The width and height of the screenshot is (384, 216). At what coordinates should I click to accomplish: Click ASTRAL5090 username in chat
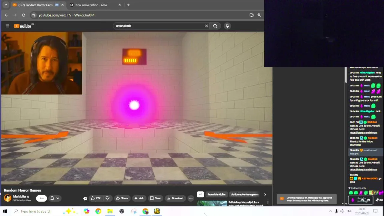click(369, 178)
